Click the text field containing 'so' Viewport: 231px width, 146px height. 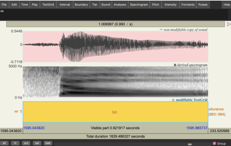pos(114,14)
